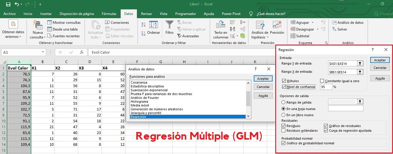This screenshot has height=154, width=393.
Task: Select Rango de salida radio button
Action: [x=284, y=102]
